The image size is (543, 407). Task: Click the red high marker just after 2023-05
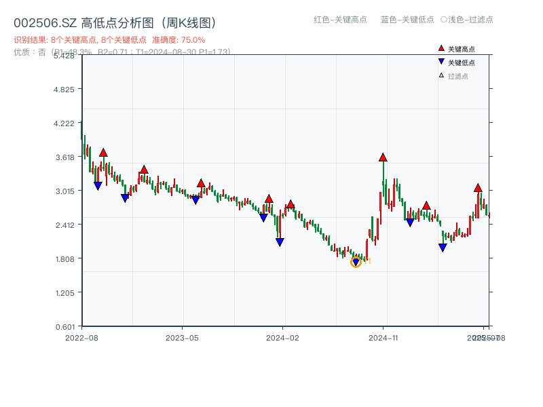tap(201, 183)
